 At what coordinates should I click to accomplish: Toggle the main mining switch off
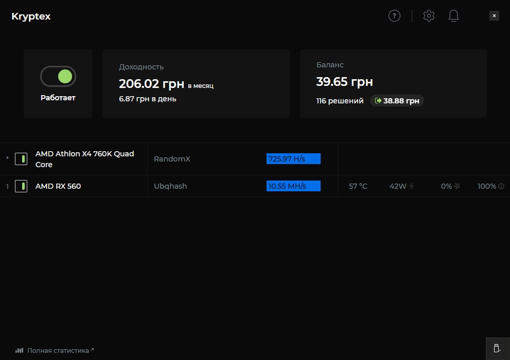click(x=58, y=76)
